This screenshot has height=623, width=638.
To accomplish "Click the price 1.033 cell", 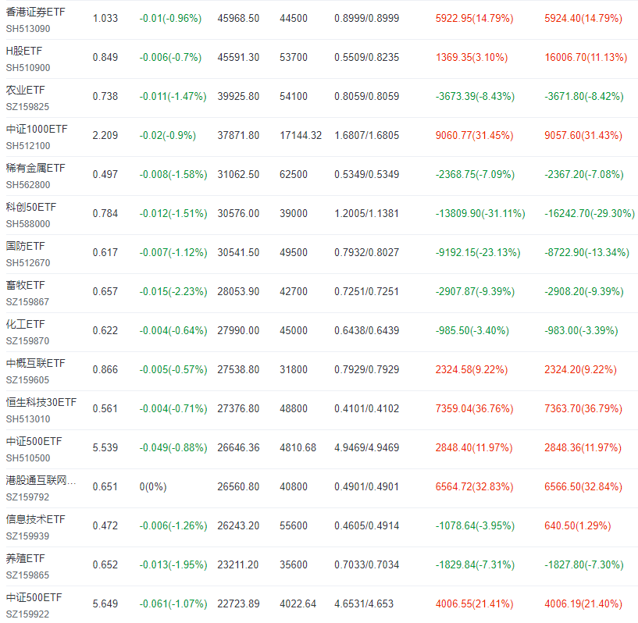I will click(105, 19).
